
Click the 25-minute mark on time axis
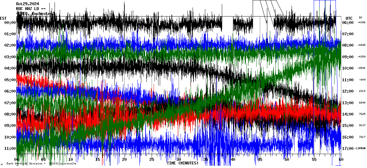152,159
